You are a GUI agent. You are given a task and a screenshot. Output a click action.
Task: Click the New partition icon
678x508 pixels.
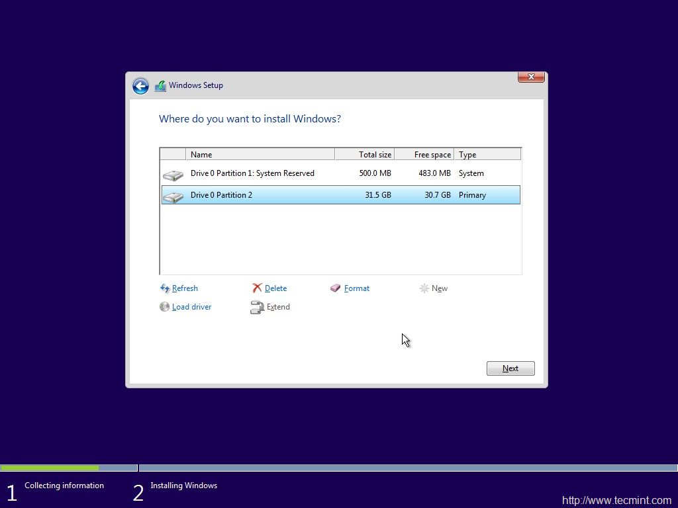[x=424, y=288]
